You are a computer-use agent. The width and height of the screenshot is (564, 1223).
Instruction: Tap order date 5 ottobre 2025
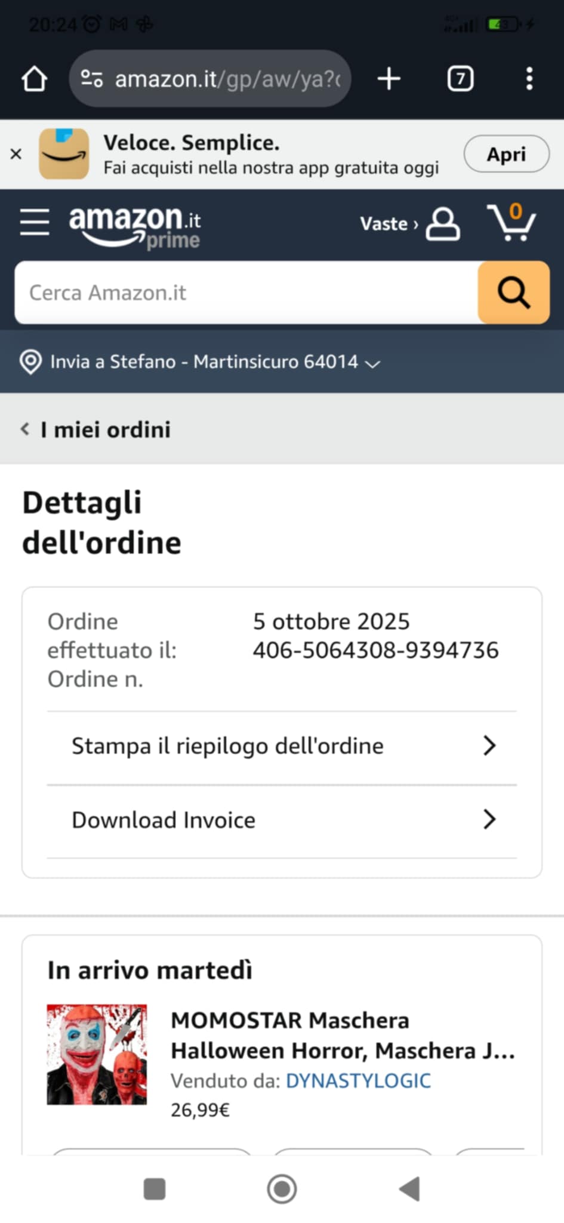coord(331,622)
